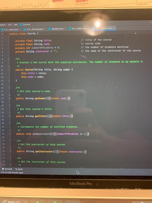The image size is (152, 203).
Task: Click the class icon on 3.1 Main.java tab
Action: 70,28
